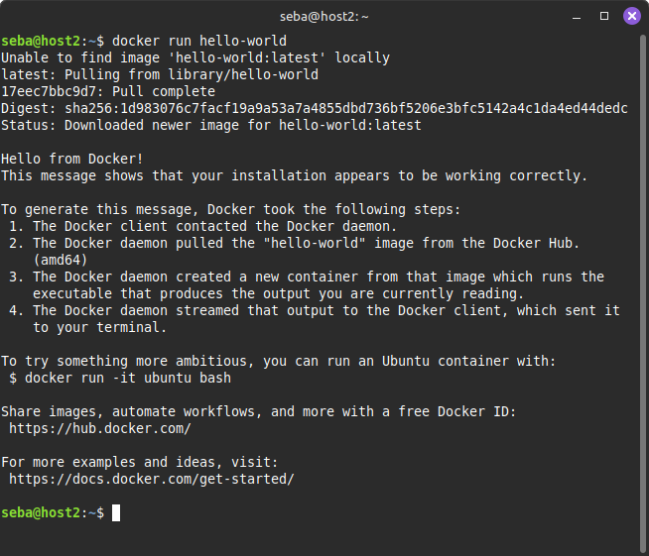The image size is (649, 556).
Task: Click the sha256 digest hash
Action: pos(346,108)
